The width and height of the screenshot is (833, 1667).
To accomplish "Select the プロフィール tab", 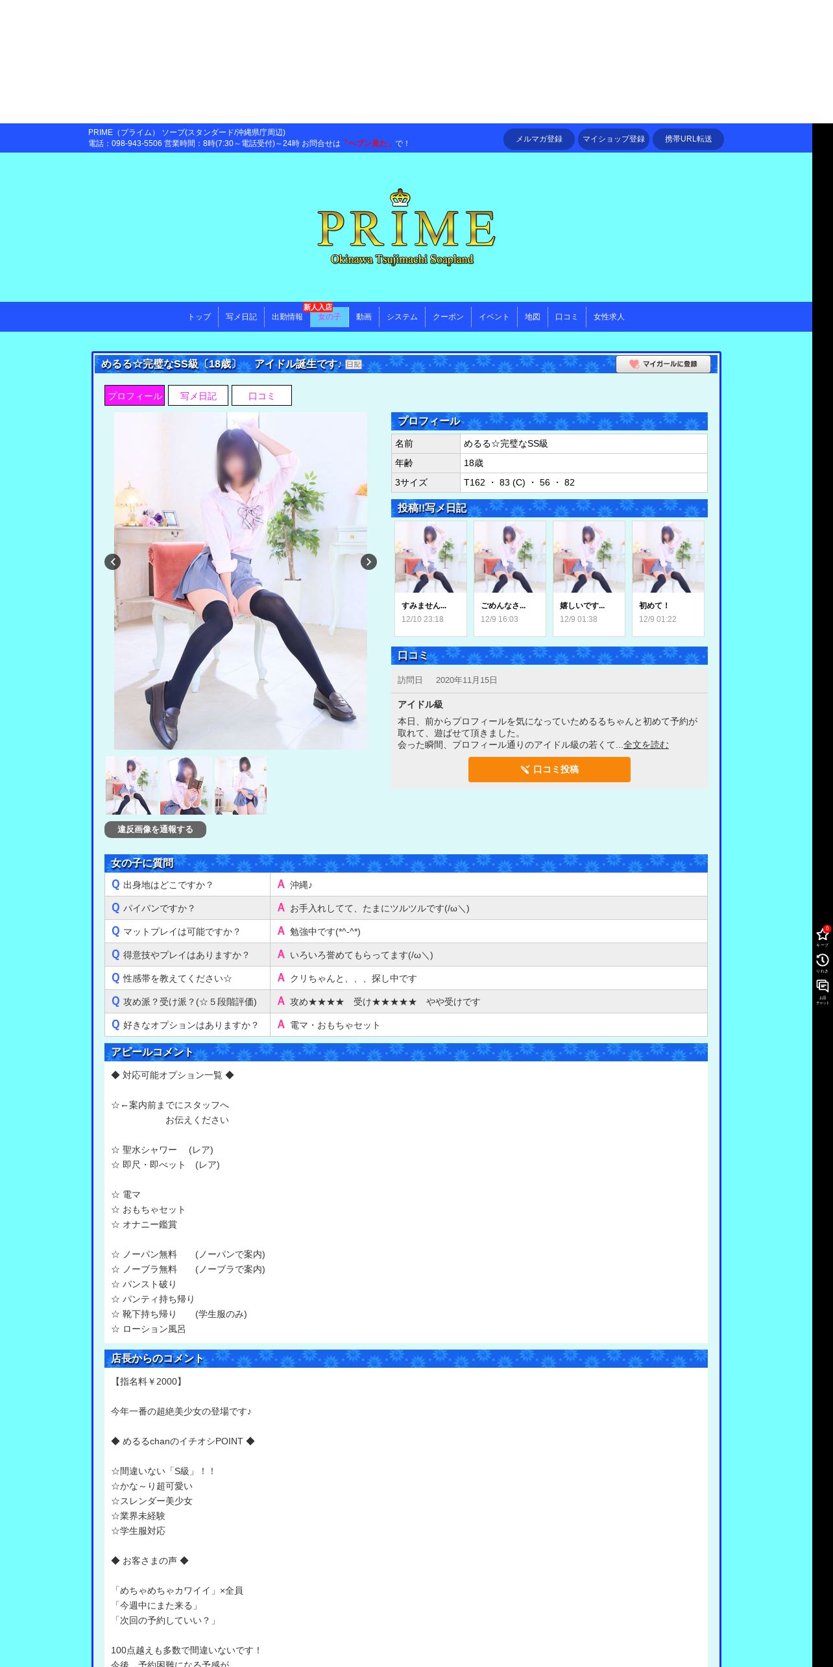I will [135, 395].
